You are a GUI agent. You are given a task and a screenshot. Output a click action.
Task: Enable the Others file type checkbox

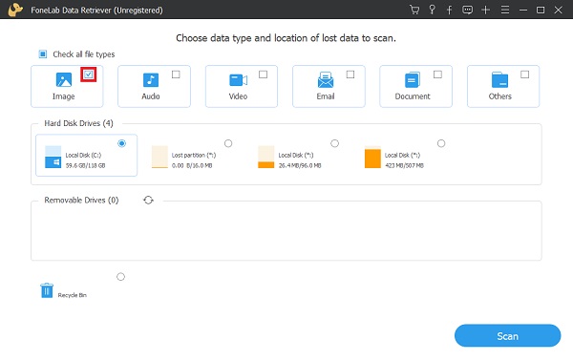(x=524, y=74)
